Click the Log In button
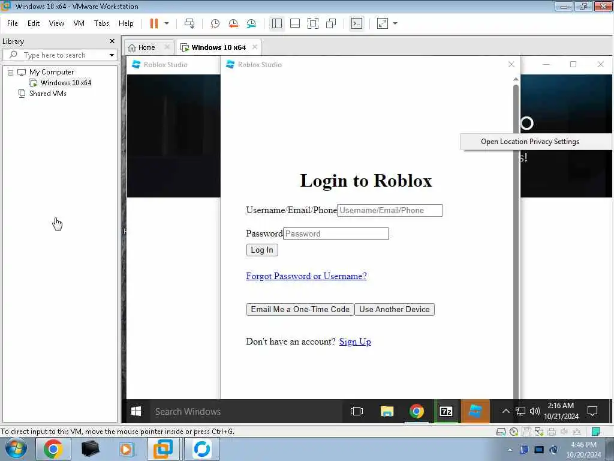This screenshot has width=614, height=461. (x=262, y=250)
